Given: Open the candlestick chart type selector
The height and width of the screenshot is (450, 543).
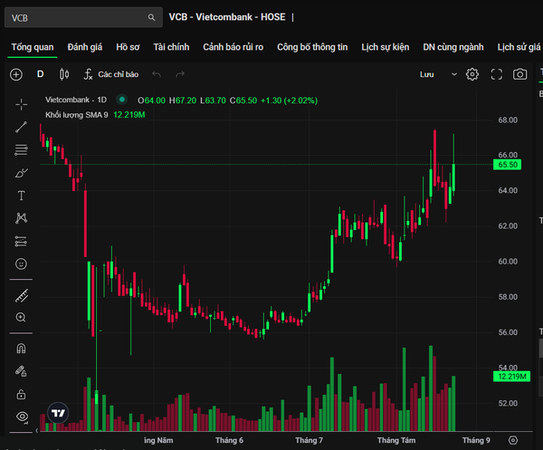Looking at the screenshot, I should [x=64, y=74].
